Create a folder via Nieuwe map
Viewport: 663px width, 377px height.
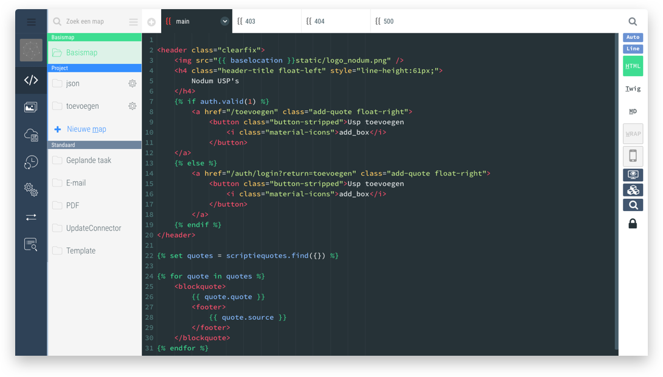pyautogui.click(x=88, y=130)
